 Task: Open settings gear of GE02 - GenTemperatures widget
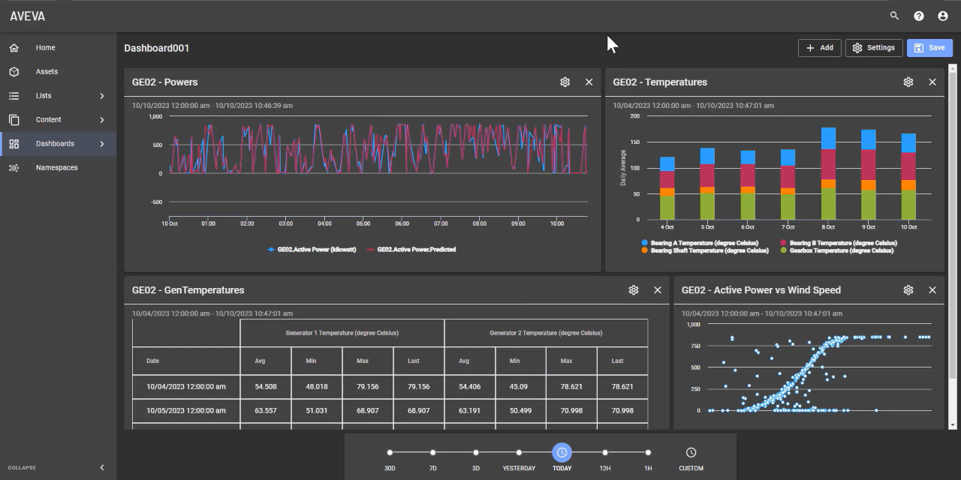pos(634,290)
